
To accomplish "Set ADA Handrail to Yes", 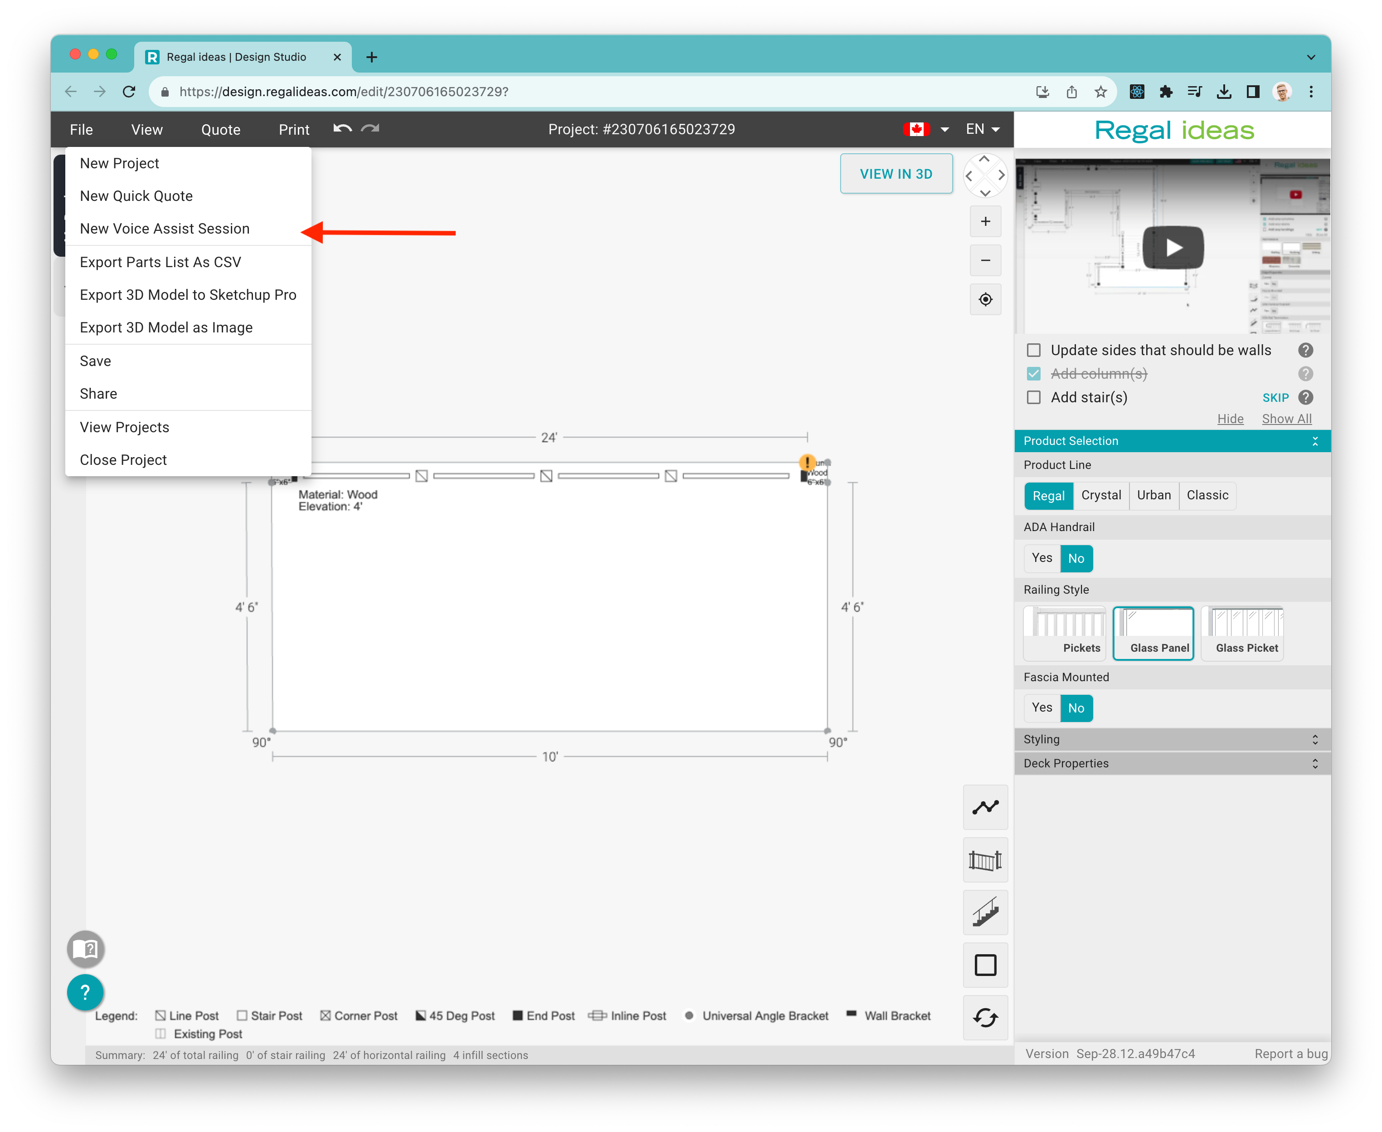I will click(x=1042, y=558).
